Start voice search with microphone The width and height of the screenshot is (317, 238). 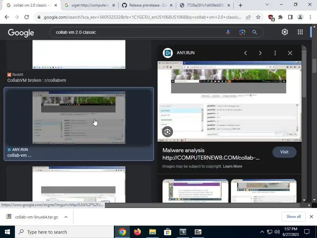coord(228,32)
